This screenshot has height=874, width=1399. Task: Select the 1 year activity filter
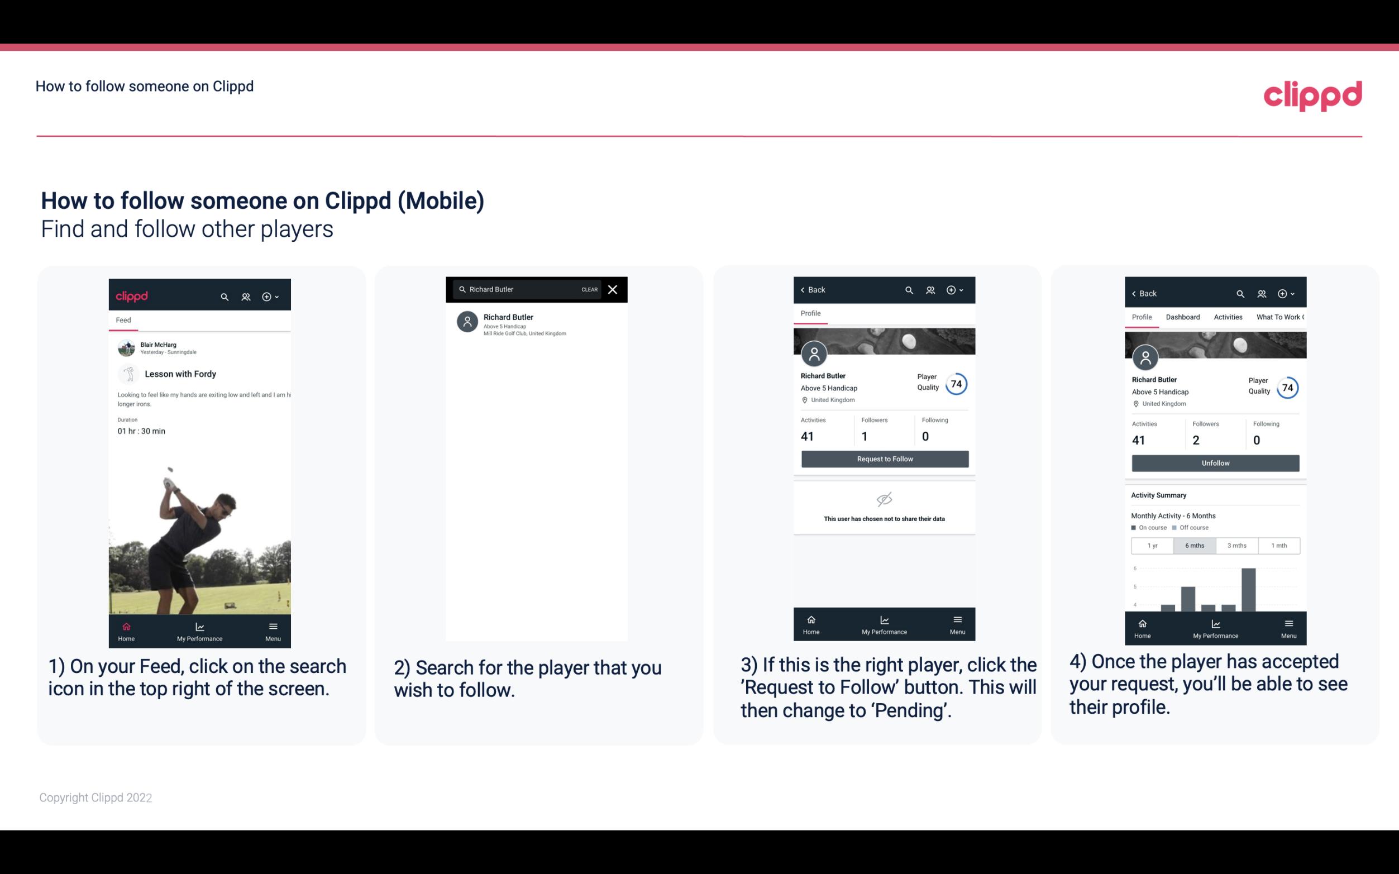1152,545
